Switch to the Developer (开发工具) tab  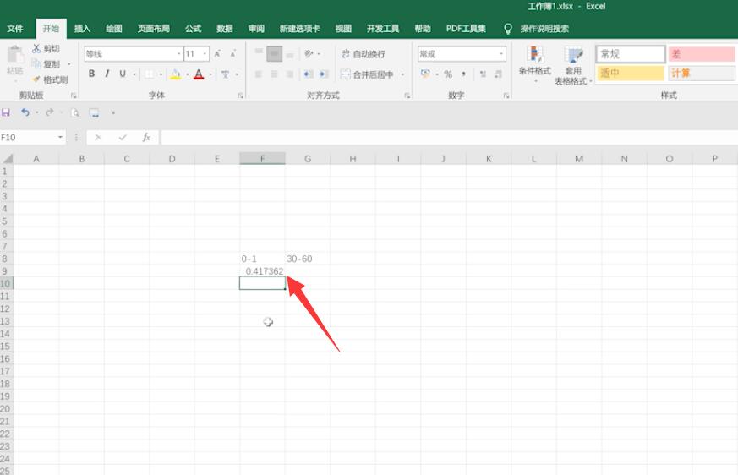383,29
